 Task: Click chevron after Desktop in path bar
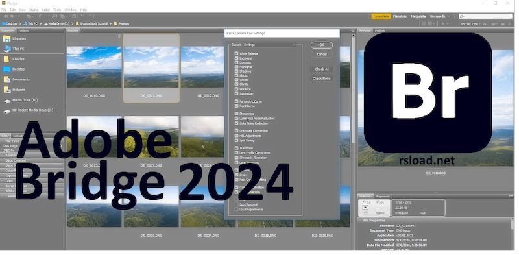click(20, 24)
